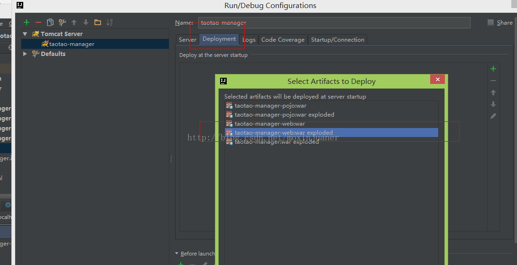
Task: Close the Select Artifacts to Deploy dialog
Action: click(437, 80)
